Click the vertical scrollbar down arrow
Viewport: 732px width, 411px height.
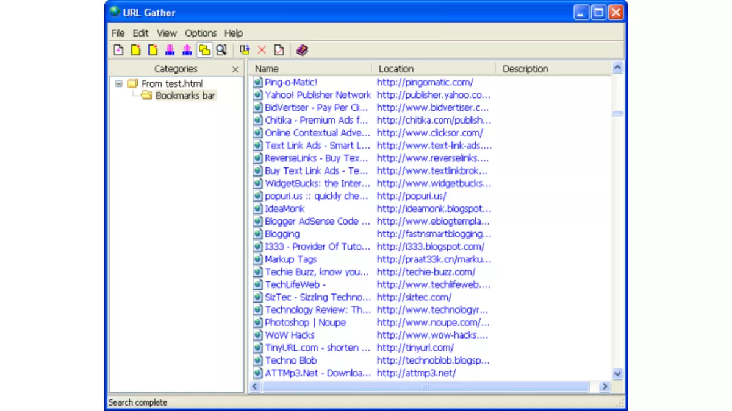point(617,374)
